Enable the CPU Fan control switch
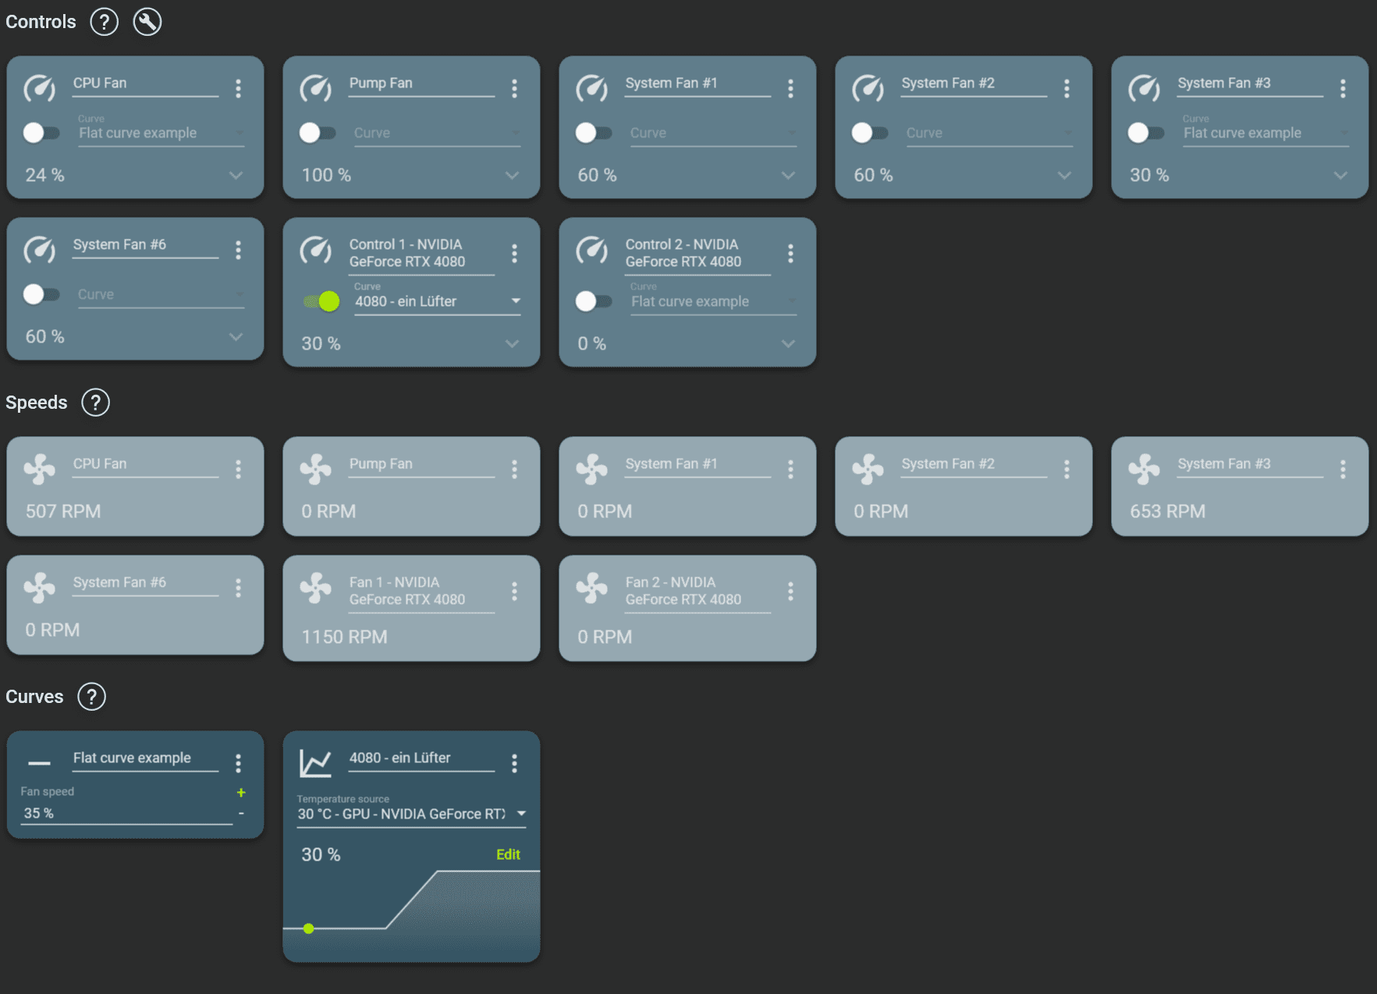The image size is (1377, 994). [x=41, y=133]
